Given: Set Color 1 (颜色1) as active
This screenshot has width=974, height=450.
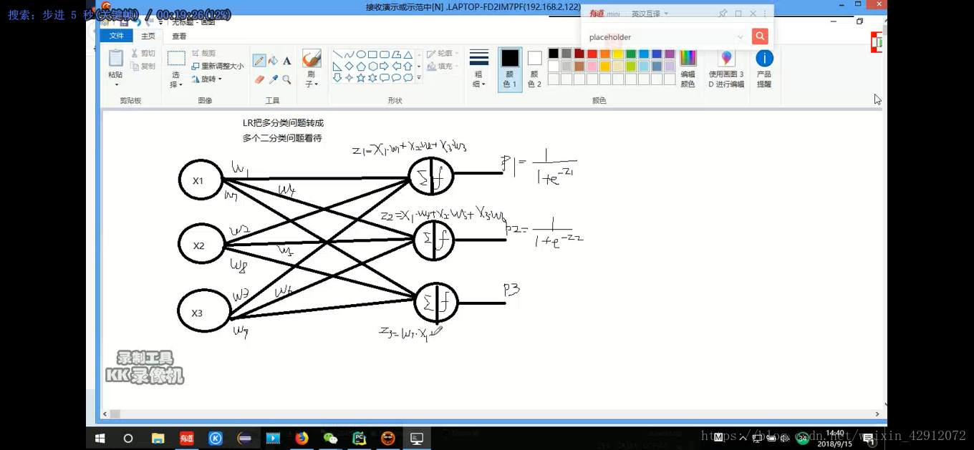Looking at the screenshot, I should click(x=510, y=69).
